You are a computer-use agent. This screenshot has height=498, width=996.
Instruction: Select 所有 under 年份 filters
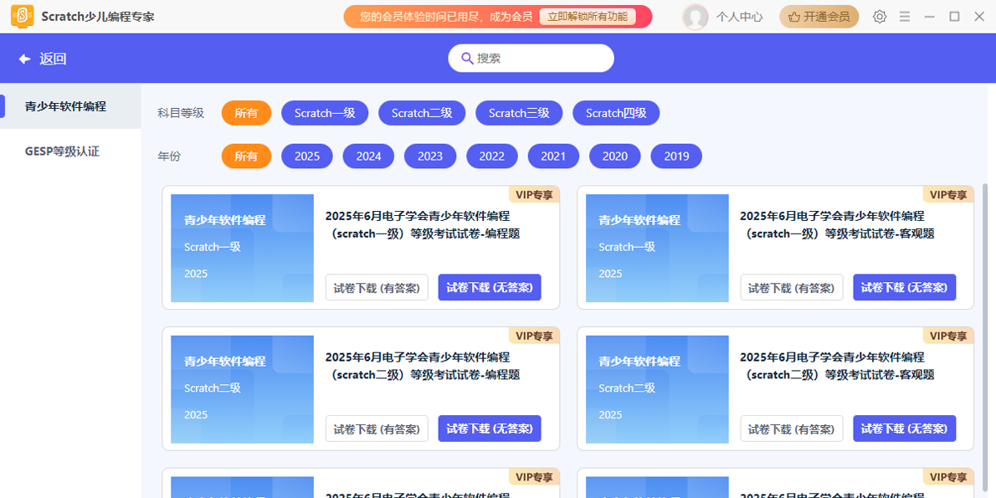(246, 156)
